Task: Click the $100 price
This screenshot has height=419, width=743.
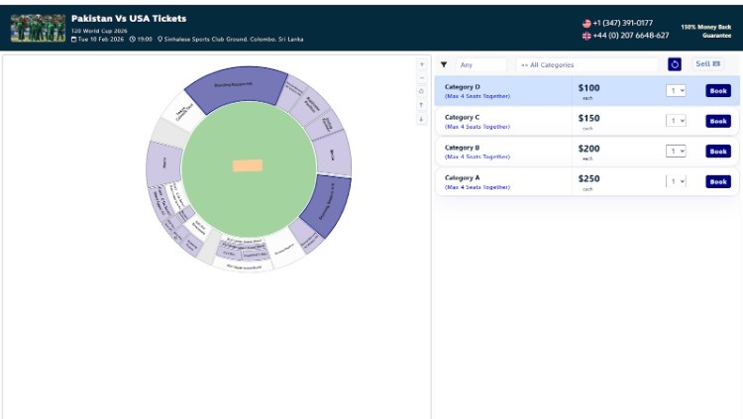Action: [x=588, y=88]
